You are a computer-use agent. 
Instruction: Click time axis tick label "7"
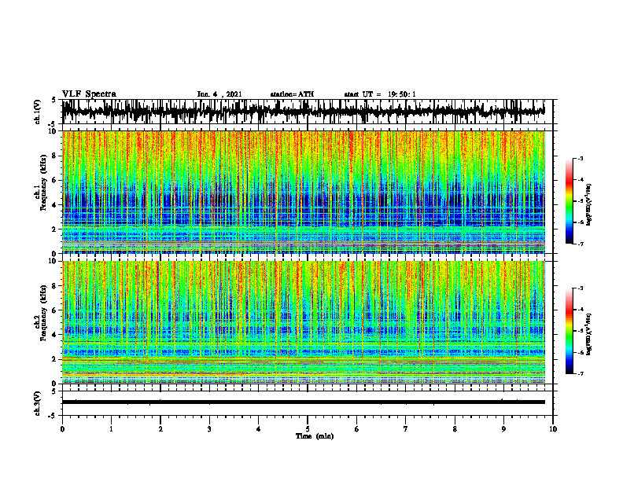pyautogui.click(x=406, y=429)
